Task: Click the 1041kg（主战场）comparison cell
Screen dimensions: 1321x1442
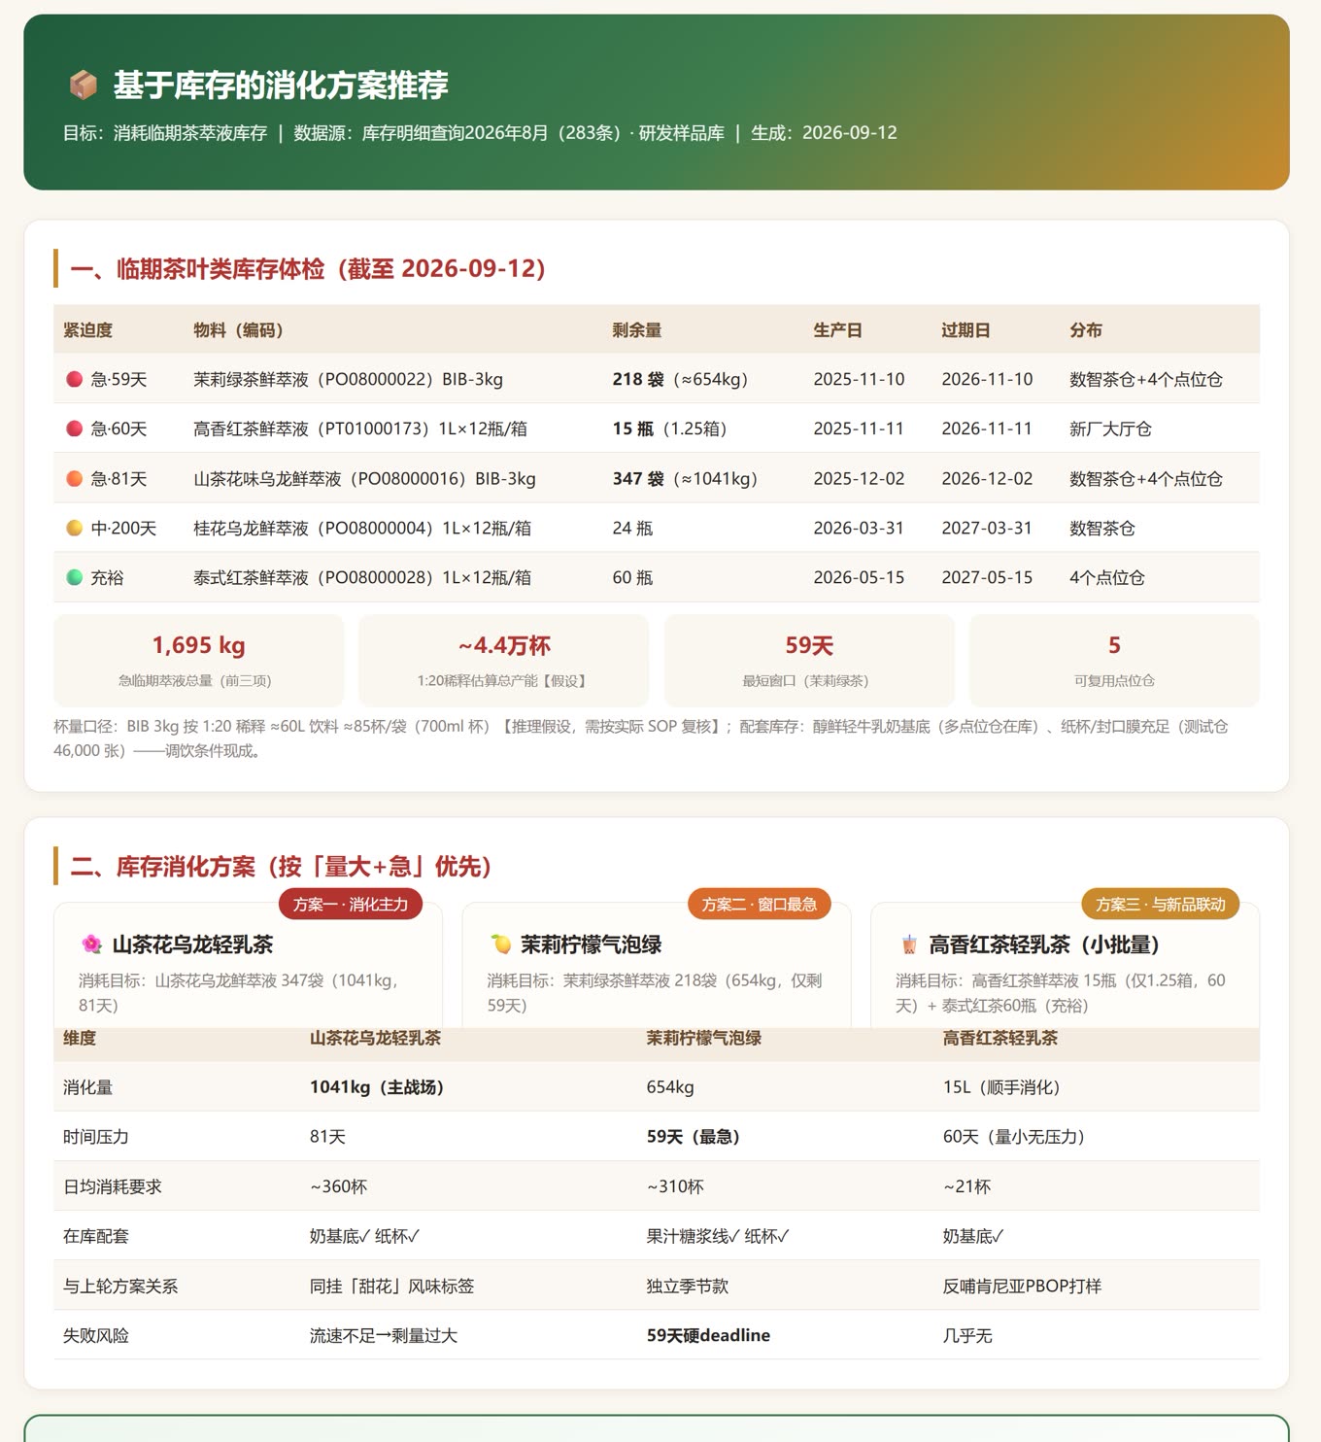Action: pos(377,1087)
